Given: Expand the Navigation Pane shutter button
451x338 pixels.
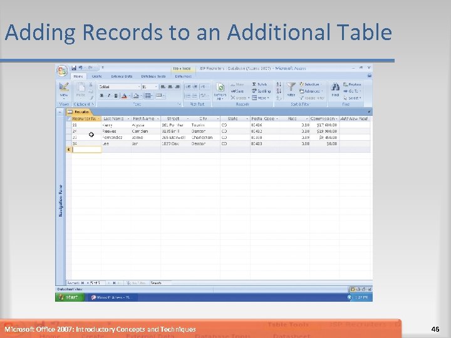Looking at the screenshot, I should (x=60, y=112).
